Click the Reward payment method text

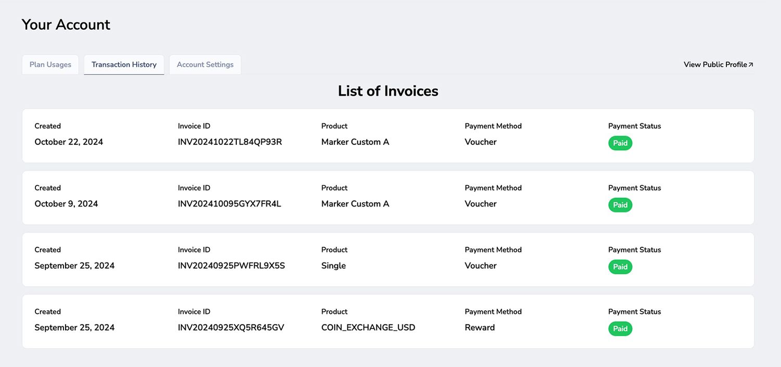click(x=480, y=328)
